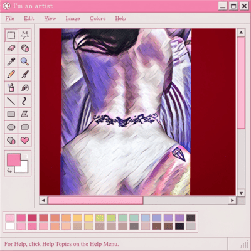Pick the straight line tool
The width and height of the screenshot is (251, 251).
tap(11, 101)
